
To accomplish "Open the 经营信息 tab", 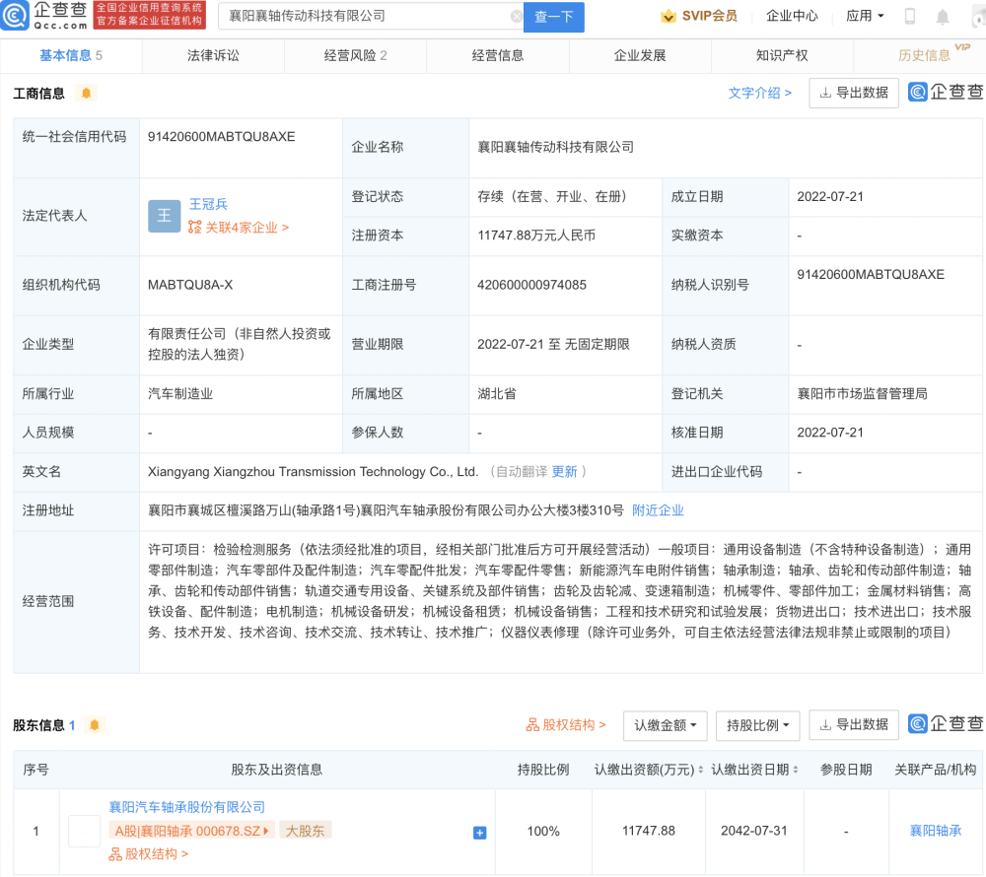I will coord(497,56).
